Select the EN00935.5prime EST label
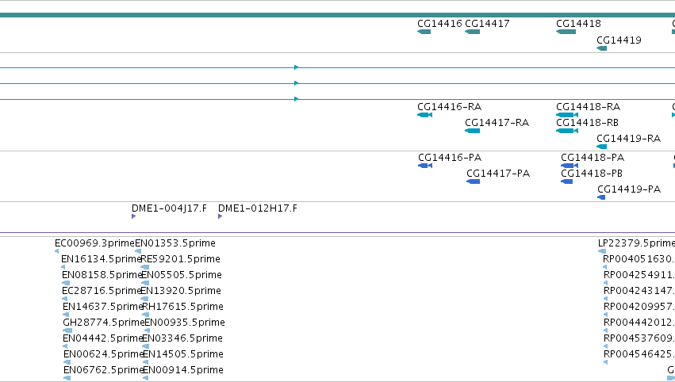The height and width of the screenshot is (382, 675). [x=185, y=323]
